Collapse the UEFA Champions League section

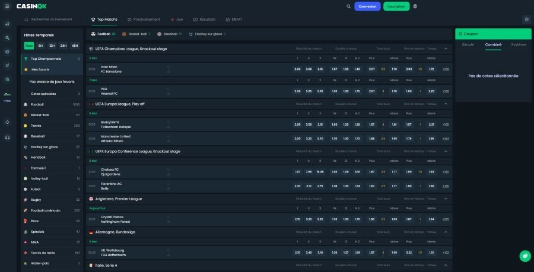446,49
